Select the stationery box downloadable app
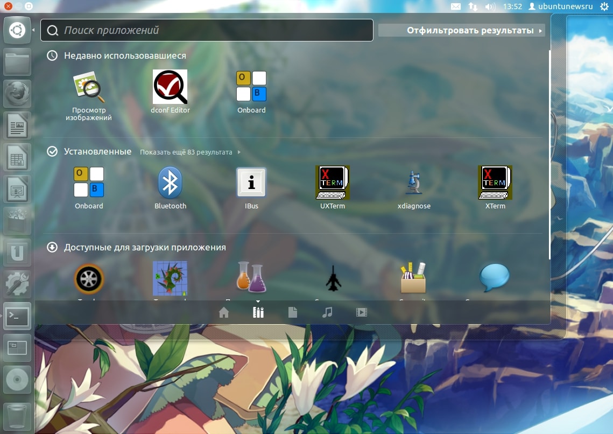Image resolution: width=613 pixels, height=434 pixels. click(x=414, y=278)
